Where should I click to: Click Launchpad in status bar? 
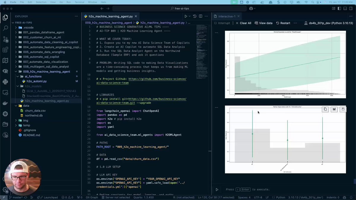click(47, 197)
